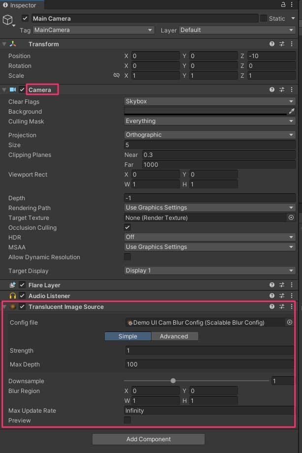The height and width of the screenshot is (453, 302).
Task: Switch to Simple mode tab
Action: coord(128,336)
